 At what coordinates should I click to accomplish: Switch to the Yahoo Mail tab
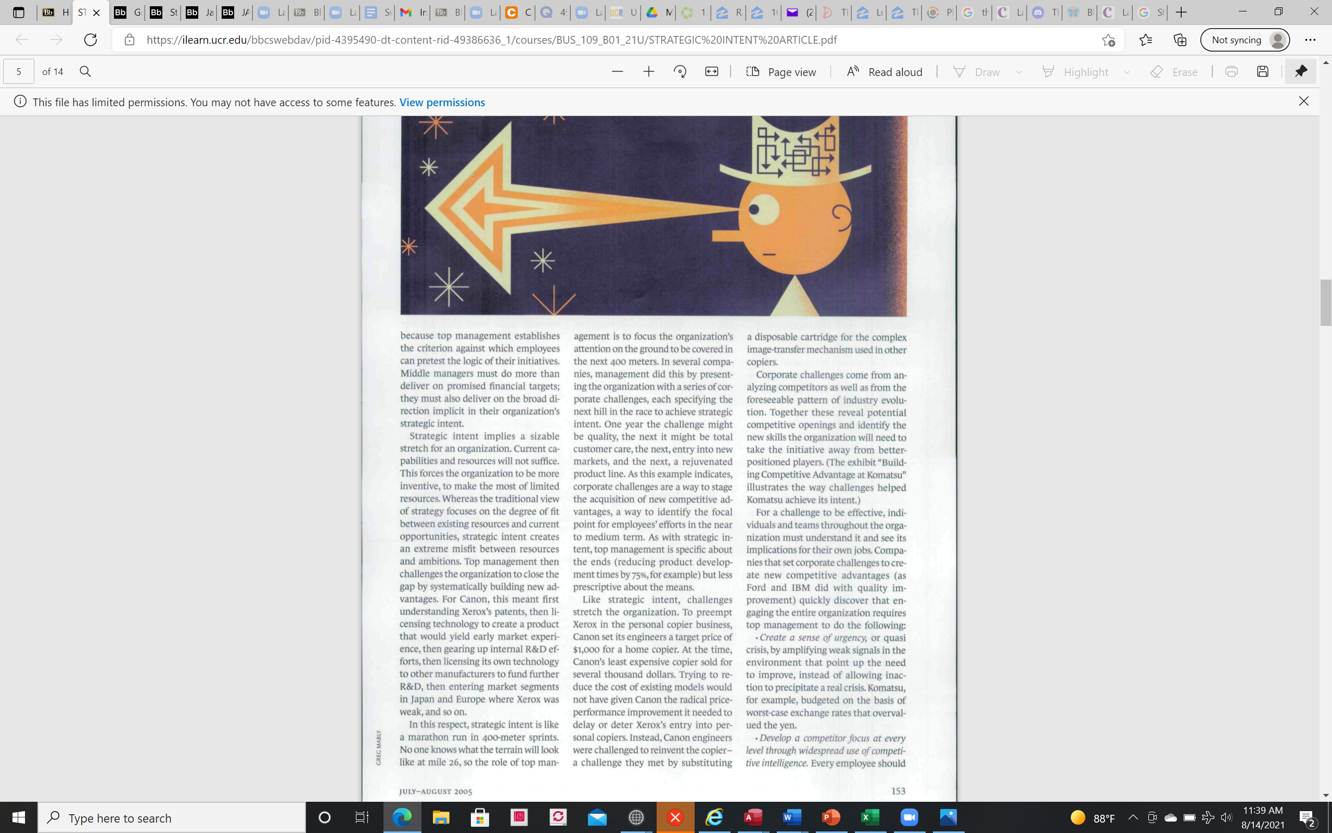(x=799, y=12)
